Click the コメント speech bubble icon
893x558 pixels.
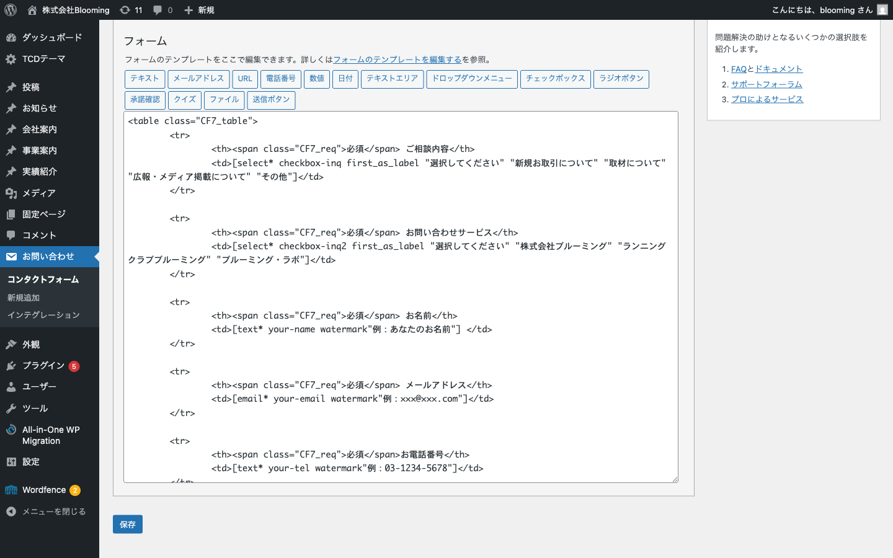point(11,236)
